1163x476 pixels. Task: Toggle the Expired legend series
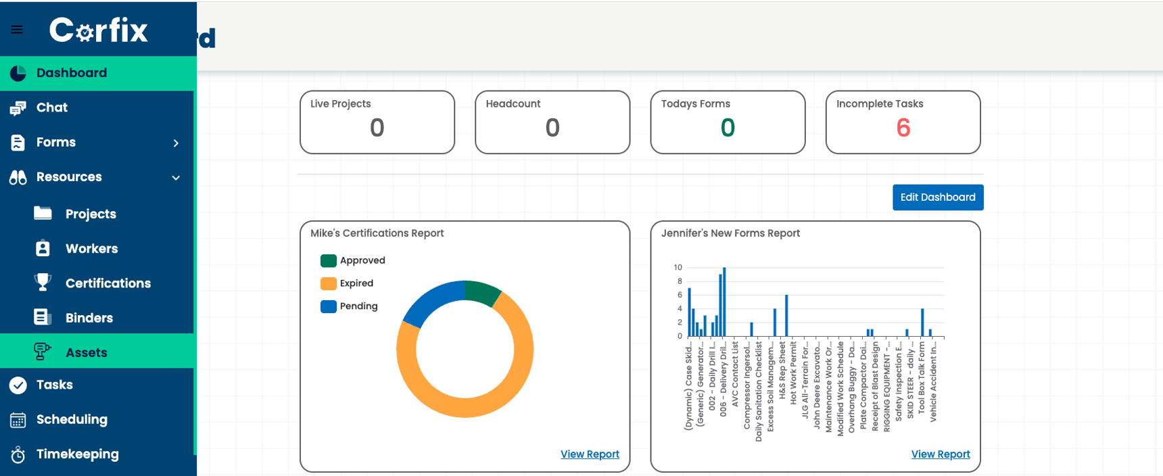(329, 284)
